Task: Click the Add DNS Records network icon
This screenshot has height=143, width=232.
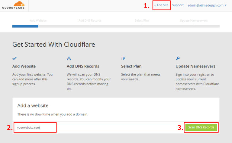Action: (x=69, y=58)
